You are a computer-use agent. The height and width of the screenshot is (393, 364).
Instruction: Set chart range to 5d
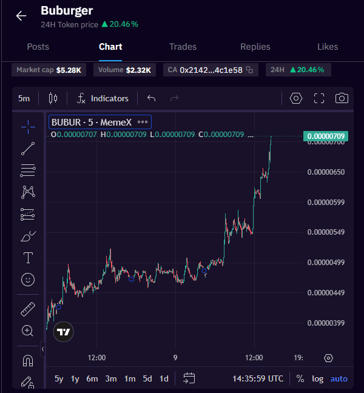(x=147, y=378)
